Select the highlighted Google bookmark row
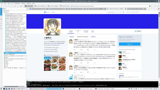 pos(15,53)
